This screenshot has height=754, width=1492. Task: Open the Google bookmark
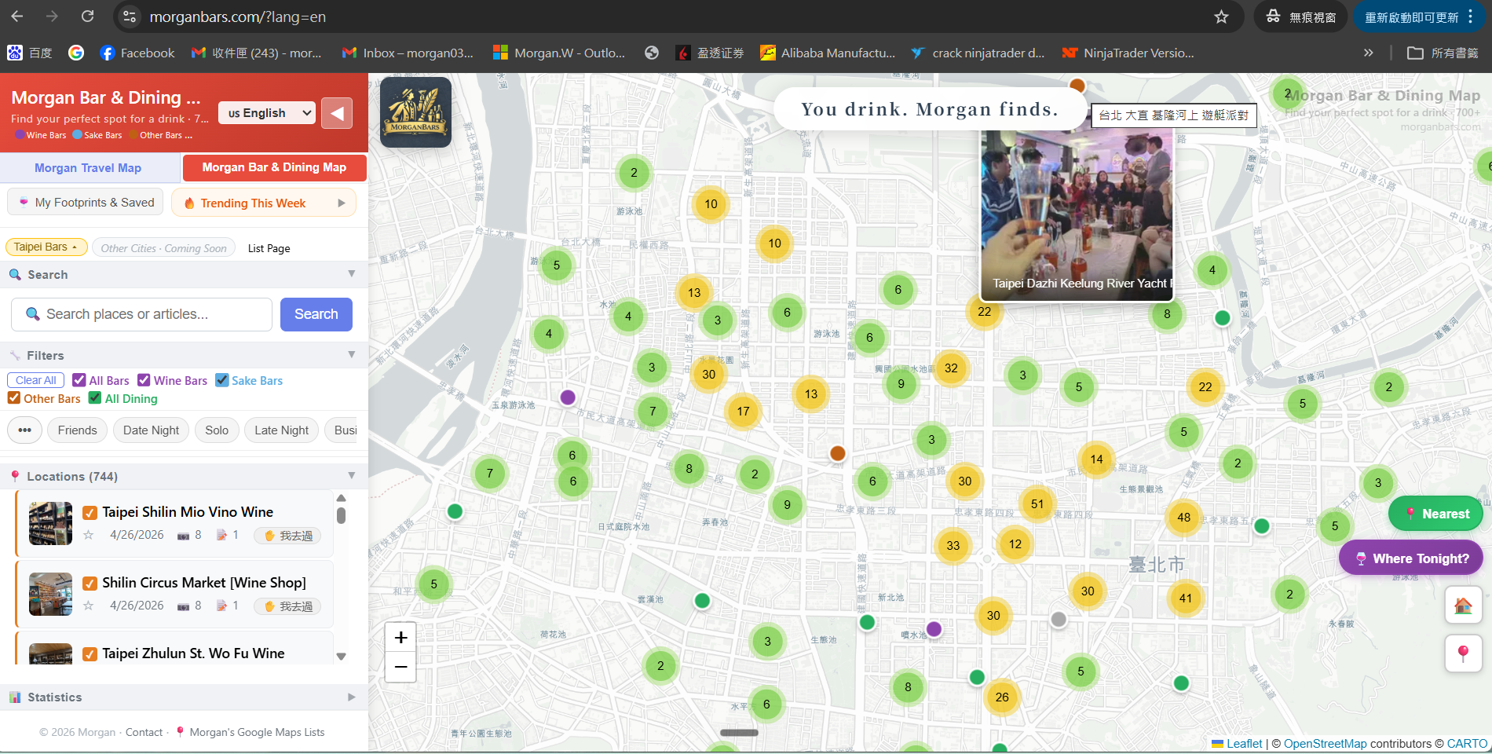[x=76, y=53]
